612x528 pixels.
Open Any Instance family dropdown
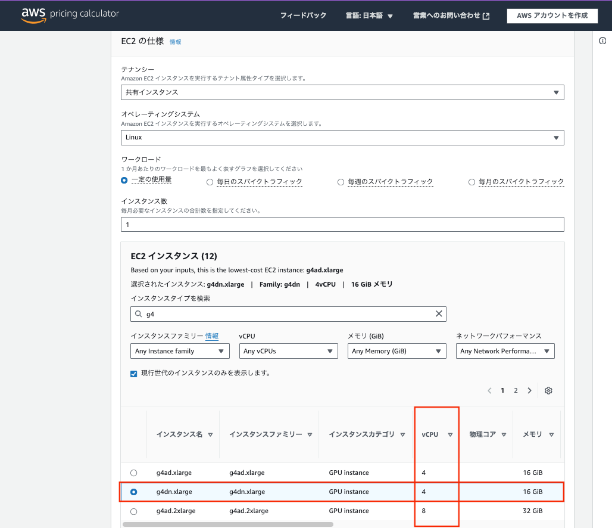(180, 351)
